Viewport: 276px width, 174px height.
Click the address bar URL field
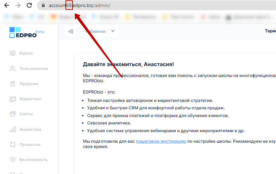156,6
